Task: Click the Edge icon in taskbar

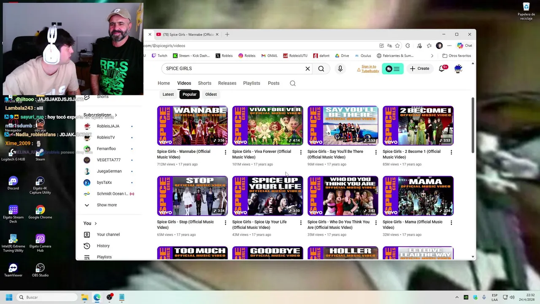Action: point(97,297)
